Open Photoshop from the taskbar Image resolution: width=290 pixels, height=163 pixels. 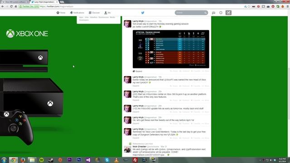coord(79,160)
